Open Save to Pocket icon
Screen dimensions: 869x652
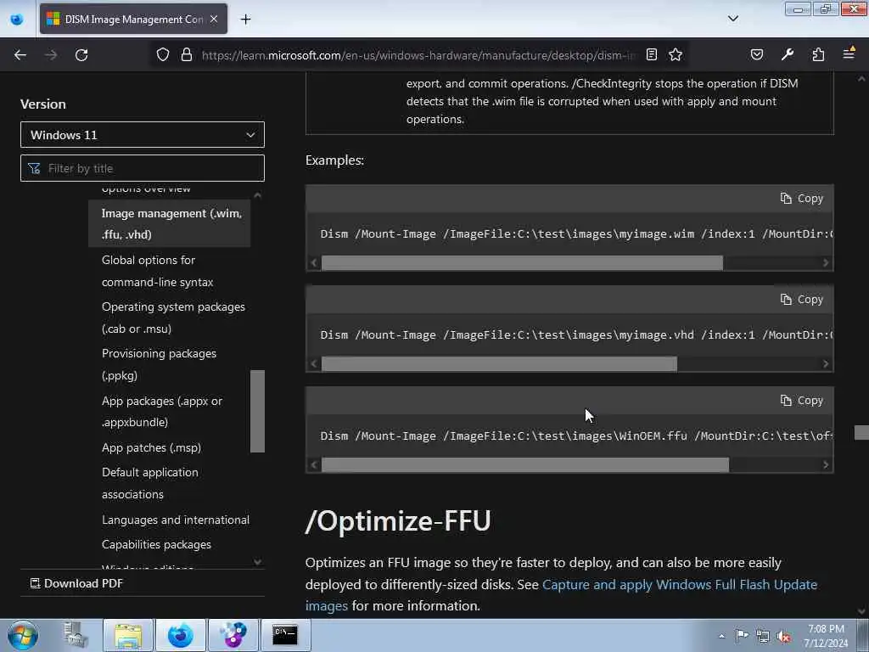[756, 54]
